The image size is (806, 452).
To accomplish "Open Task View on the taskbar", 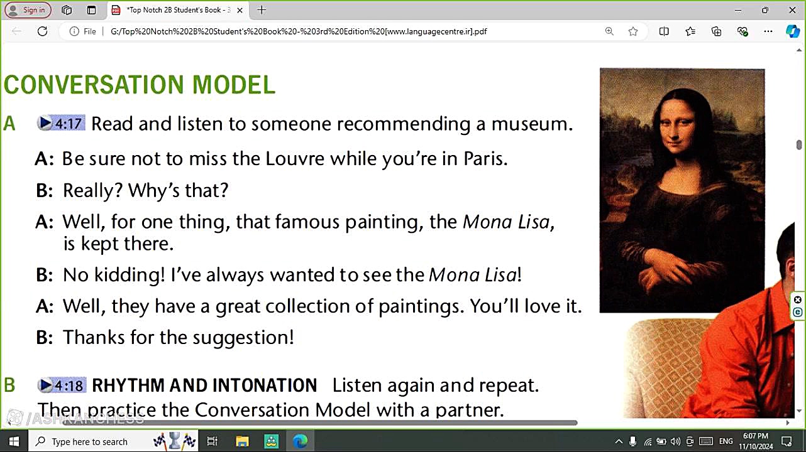I will [213, 441].
